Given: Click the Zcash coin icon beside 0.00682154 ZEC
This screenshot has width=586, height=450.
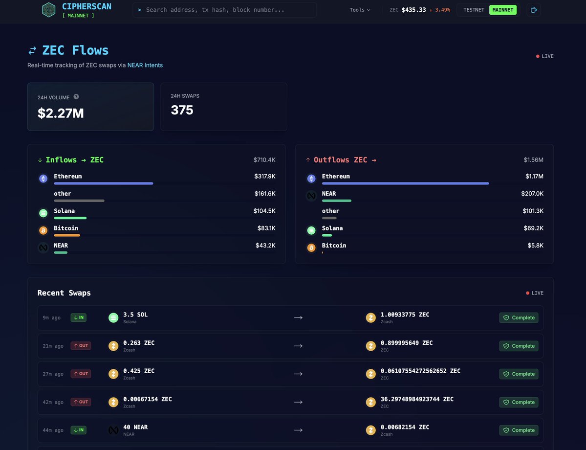Looking at the screenshot, I should coord(371,430).
